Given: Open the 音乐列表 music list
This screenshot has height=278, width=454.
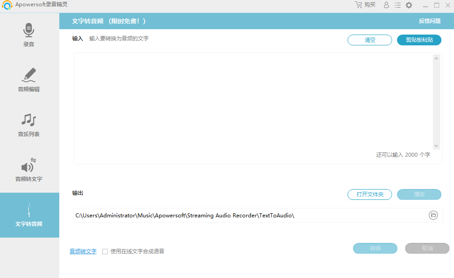Looking at the screenshot, I should (29, 125).
